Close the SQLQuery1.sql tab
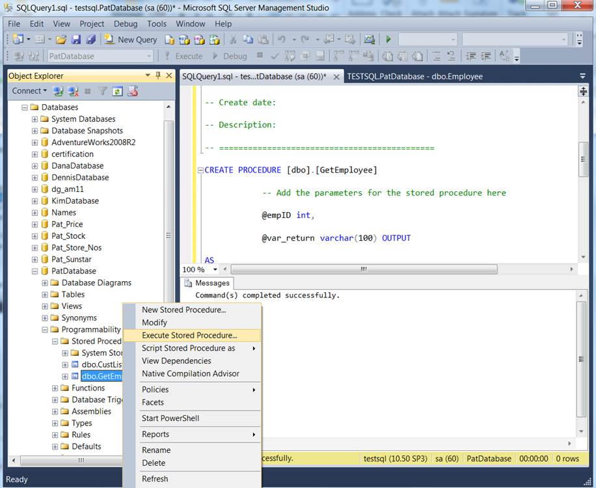This screenshot has width=596, height=488. pos(336,77)
